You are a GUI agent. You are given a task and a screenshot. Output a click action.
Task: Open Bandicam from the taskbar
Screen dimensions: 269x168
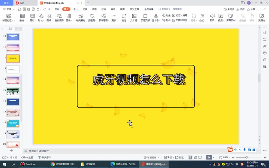[29, 164]
